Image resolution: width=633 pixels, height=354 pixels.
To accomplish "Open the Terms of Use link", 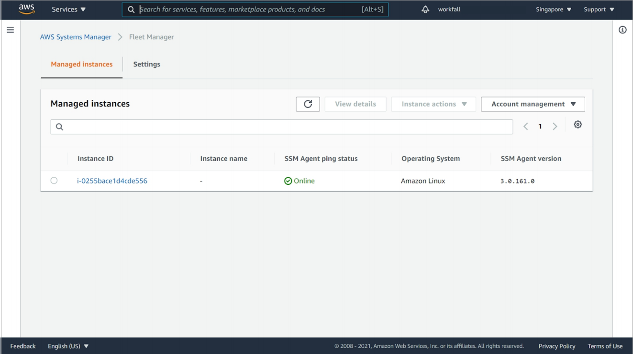I will [x=605, y=346].
